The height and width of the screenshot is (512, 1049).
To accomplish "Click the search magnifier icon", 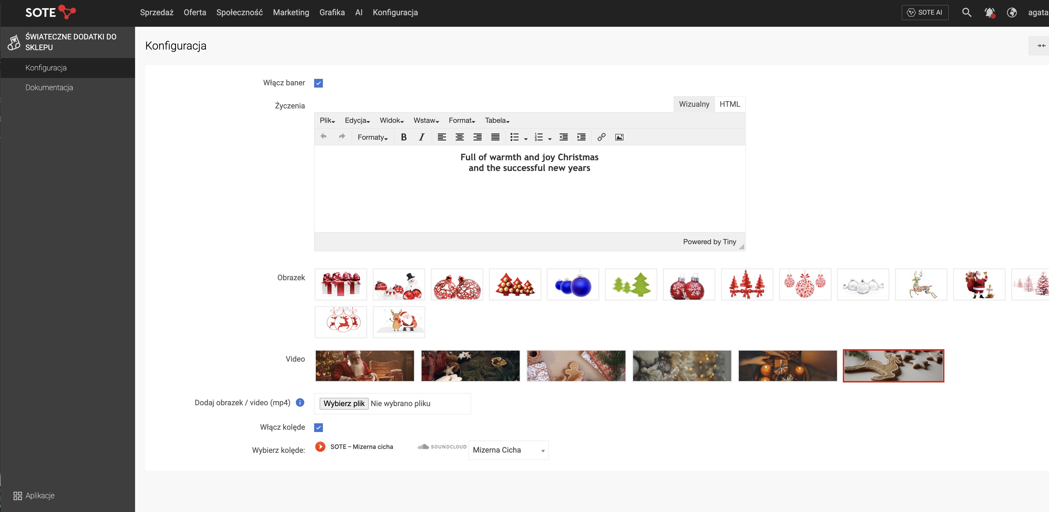I will [966, 13].
